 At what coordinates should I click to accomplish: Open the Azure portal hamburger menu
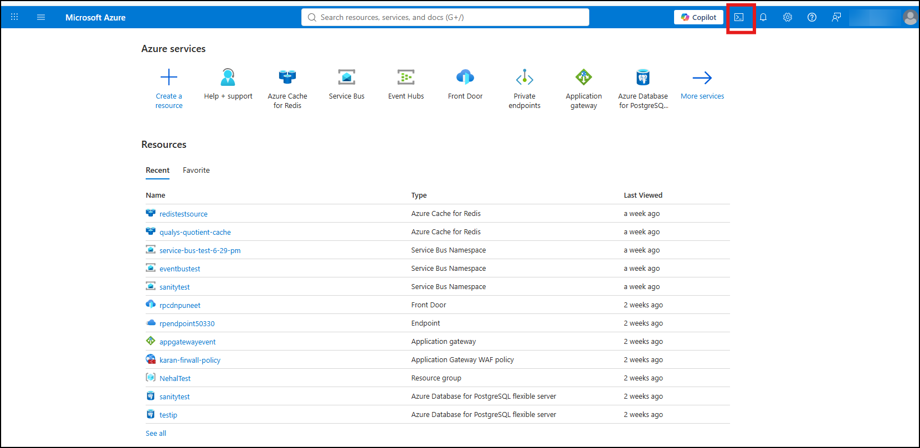[41, 17]
